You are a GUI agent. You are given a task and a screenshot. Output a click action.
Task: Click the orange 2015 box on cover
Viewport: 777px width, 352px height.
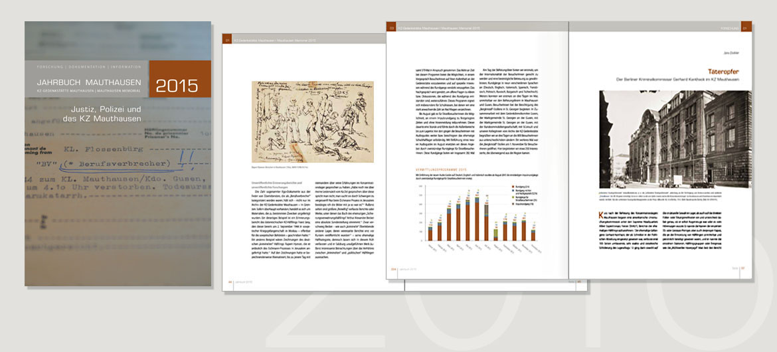coord(180,79)
